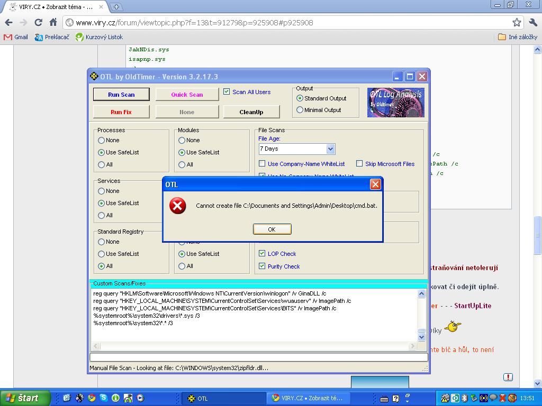Open a new tab with plus button
Viewport: 542px width, 406px height.
pos(116,6)
